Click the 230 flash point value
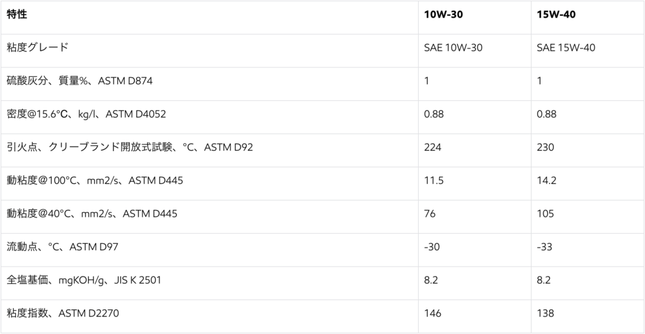The width and height of the screenshot is (645, 334). pos(545,147)
